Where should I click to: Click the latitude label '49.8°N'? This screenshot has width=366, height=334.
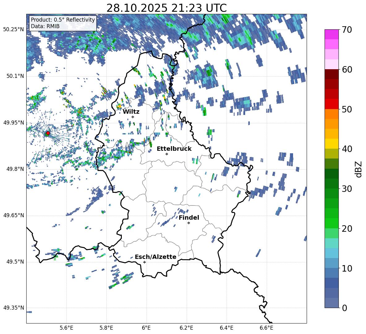click(15, 169)
